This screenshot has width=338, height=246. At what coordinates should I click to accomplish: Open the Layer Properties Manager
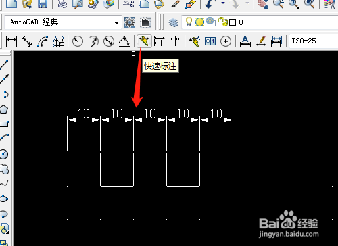[173, 22]
